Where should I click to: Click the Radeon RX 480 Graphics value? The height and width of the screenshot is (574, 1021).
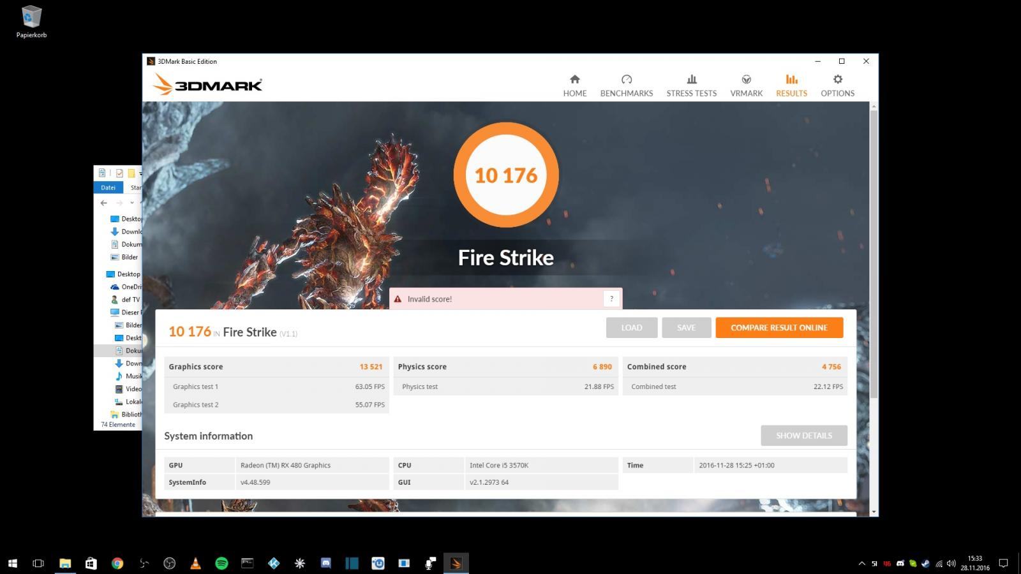coord(285,465)
